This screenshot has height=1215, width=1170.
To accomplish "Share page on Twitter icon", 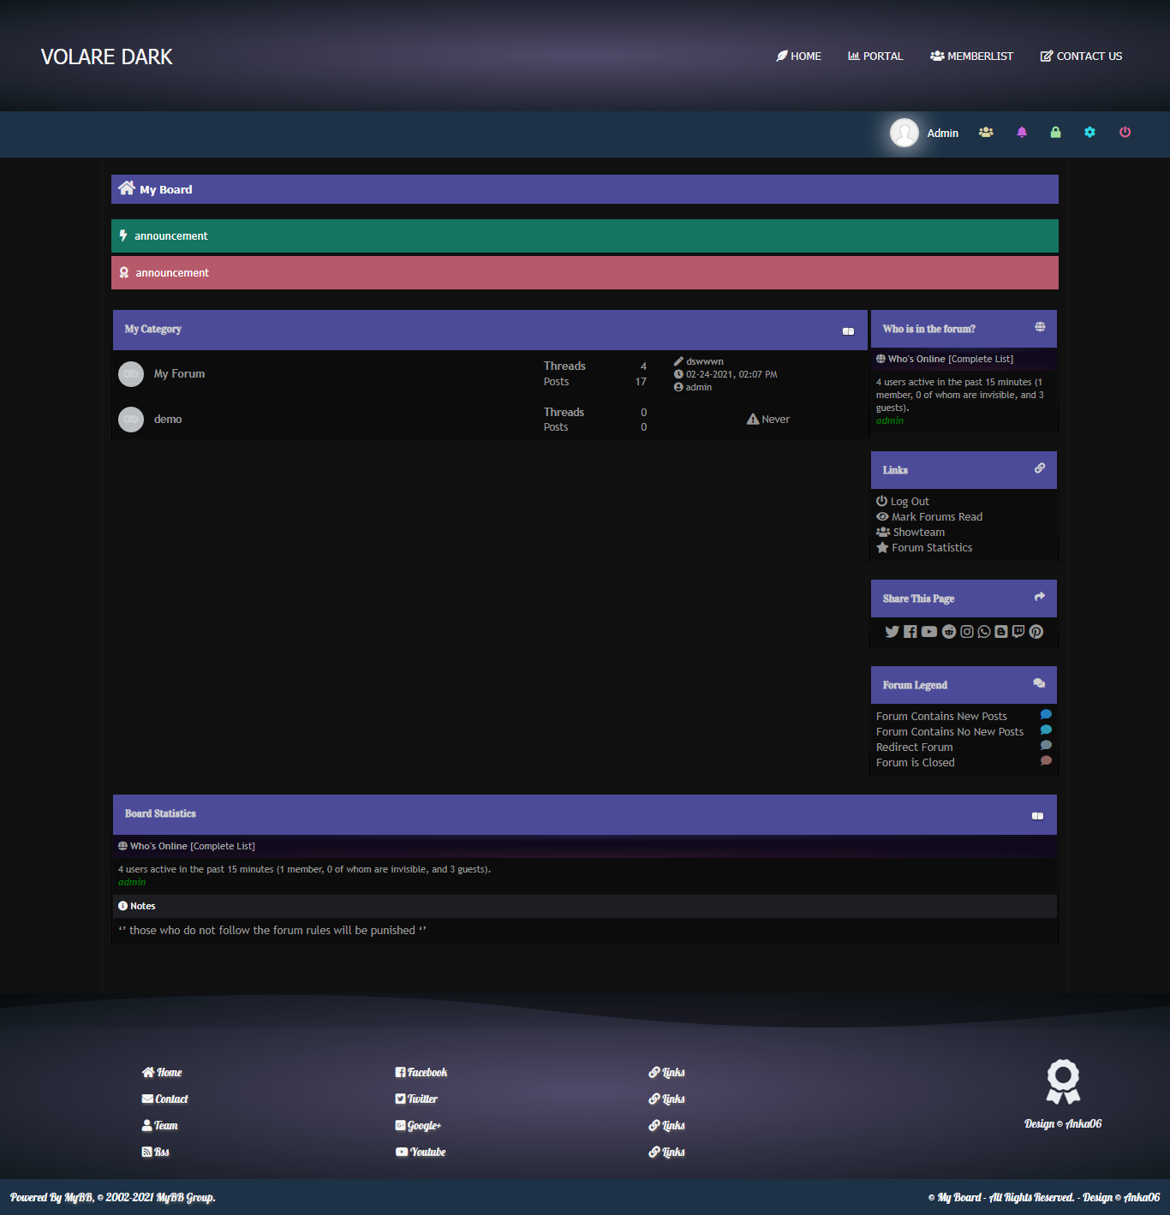I will point(892,632).
